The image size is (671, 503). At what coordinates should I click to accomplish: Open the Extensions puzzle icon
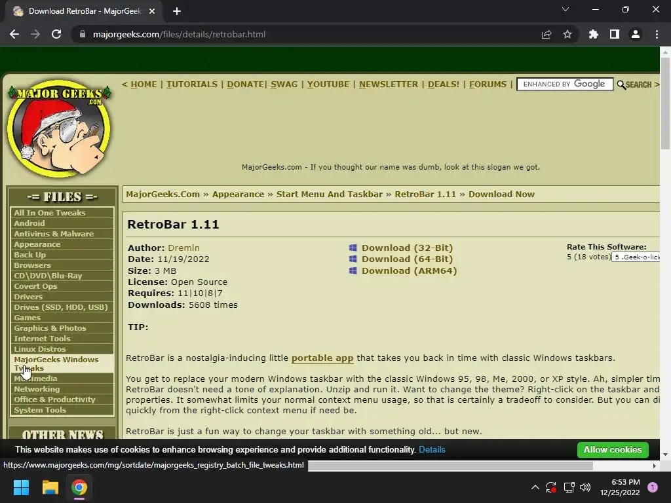click(593, 34)
